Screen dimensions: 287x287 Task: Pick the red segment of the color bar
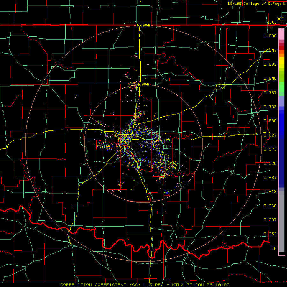[282, 48]
